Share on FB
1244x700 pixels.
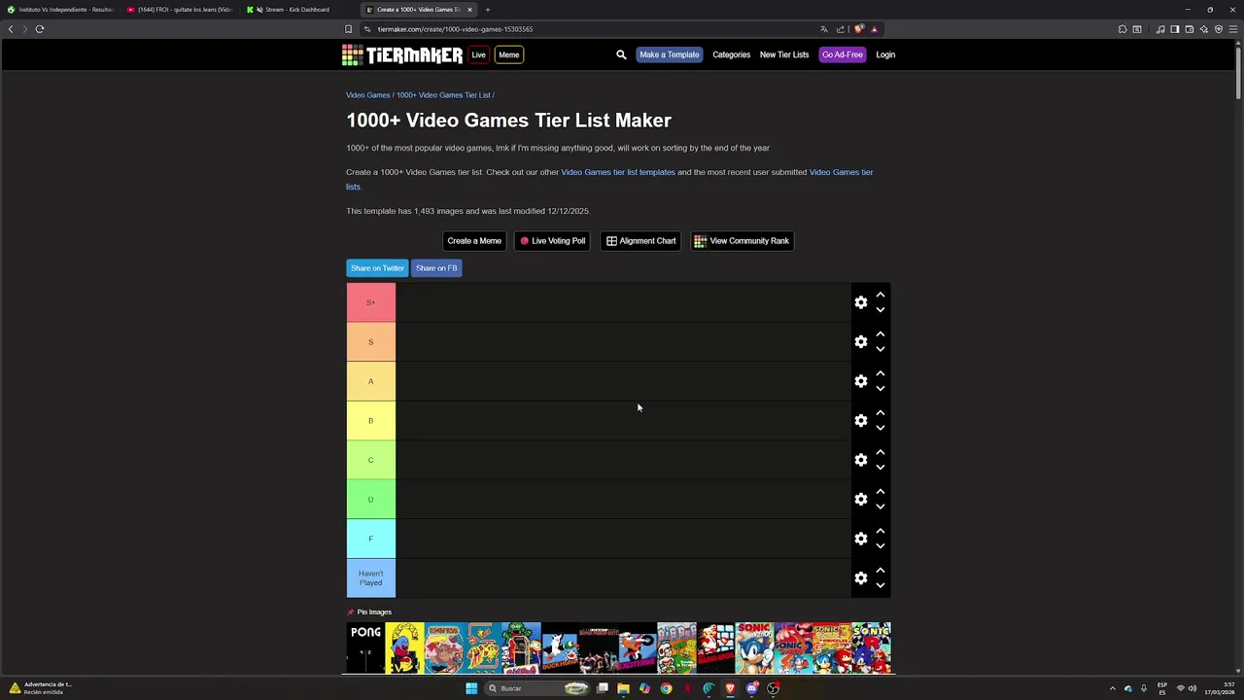tap(436, 268)
